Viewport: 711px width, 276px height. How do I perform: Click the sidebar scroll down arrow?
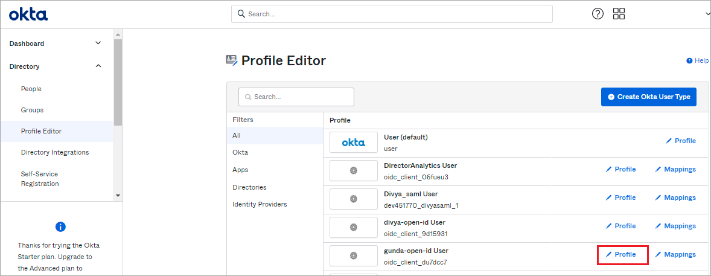coord(118,195)
